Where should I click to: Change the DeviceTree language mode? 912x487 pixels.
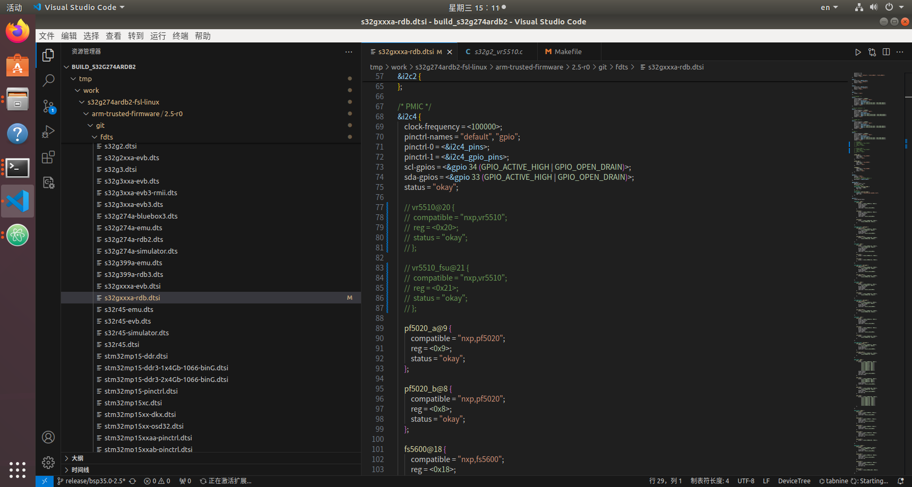click(x=794, y=481)
